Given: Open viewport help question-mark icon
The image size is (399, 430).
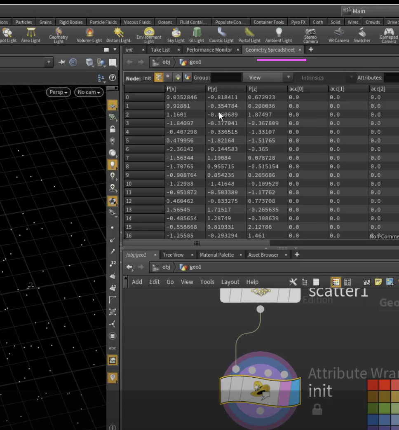Looking at the screenshot, I should pyautogui.click(x=113, y=78).
